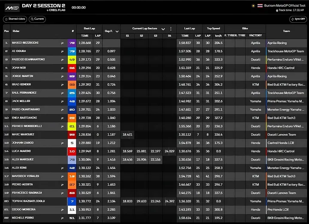The image size is (309, 224).
Task: Click the Top Speed column header
Action: (213, 29)
